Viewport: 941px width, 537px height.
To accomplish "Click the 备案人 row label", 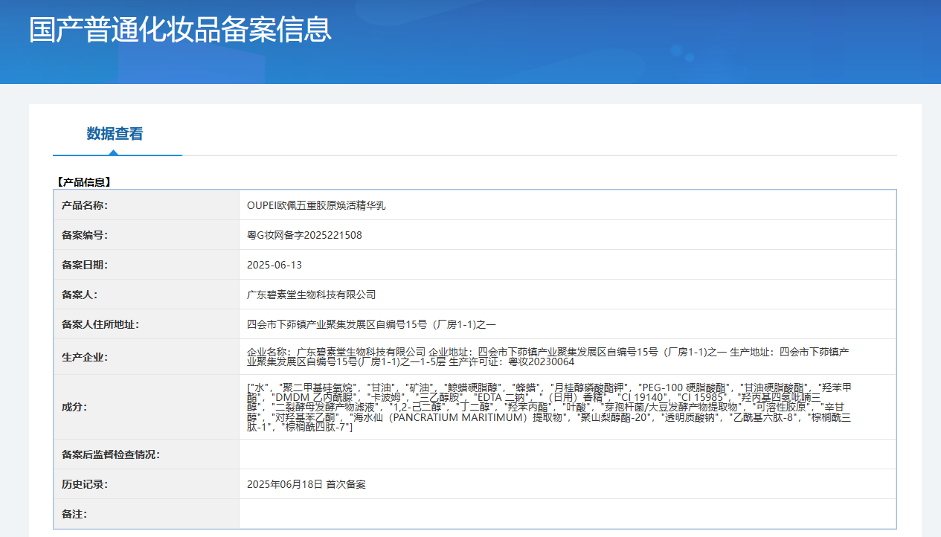I will pyautogui.click(x=80, y=295).
